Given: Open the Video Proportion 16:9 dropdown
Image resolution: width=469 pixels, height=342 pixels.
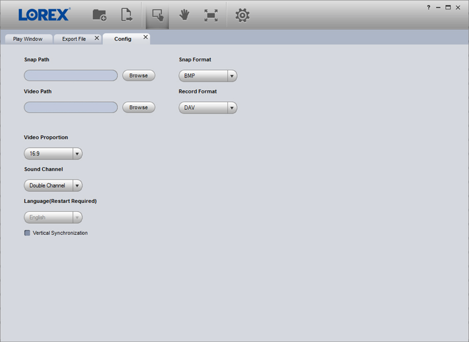Looking at the screenshot, I should coord(53,154).
